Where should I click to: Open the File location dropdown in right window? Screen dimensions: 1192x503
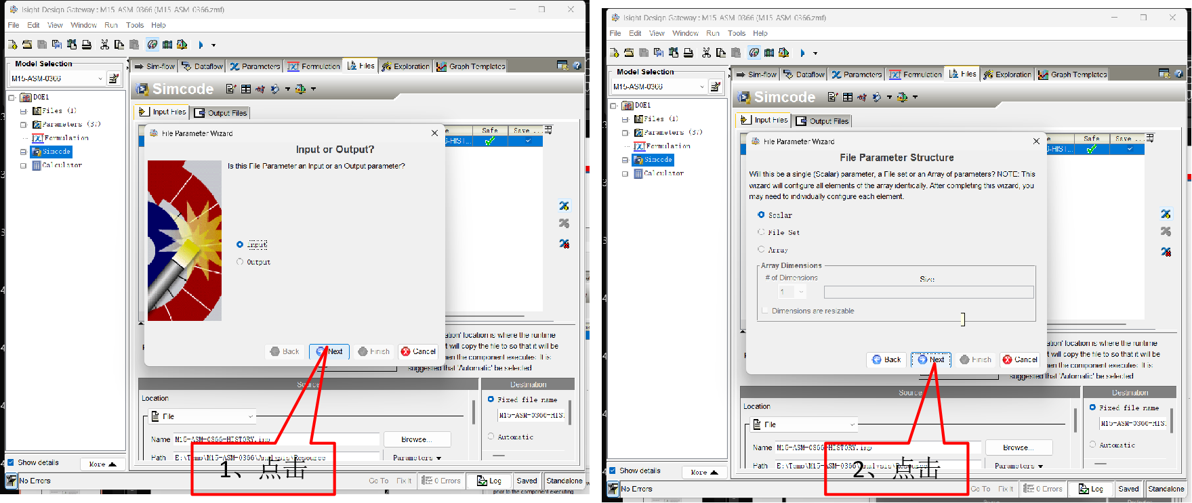pos(852,424)
